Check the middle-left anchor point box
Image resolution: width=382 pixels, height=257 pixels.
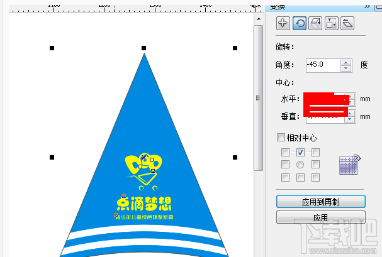pyautogui.click(x=285, y=165)
